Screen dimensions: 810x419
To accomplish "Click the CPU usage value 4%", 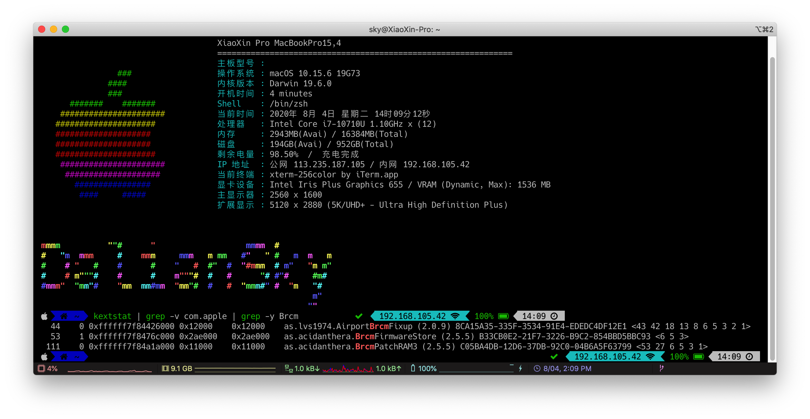I will coord(52,368).
